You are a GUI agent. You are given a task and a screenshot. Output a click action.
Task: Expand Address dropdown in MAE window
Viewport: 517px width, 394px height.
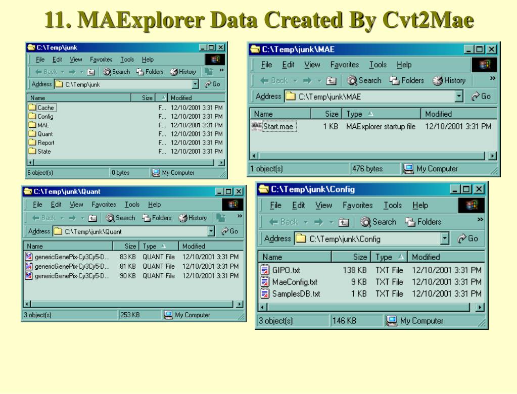[x=459, y=96]
